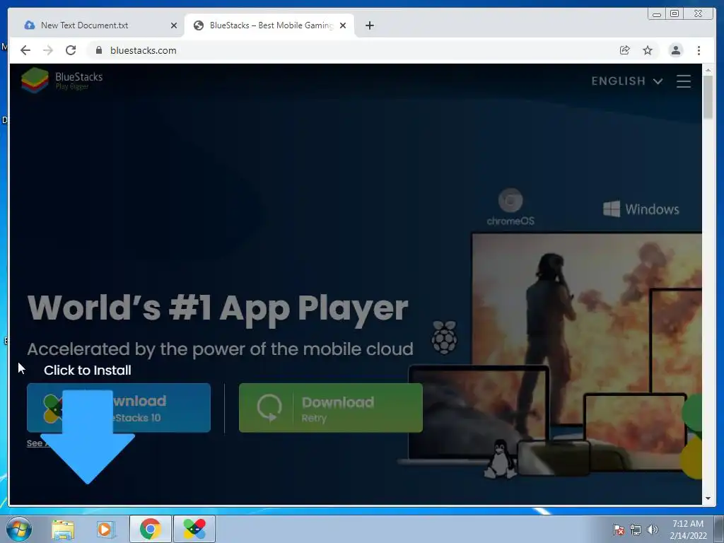The width and height of the screenshot is (724, 543).
Task: Click the volume speaker icon in tray
Action: [653, 530]
